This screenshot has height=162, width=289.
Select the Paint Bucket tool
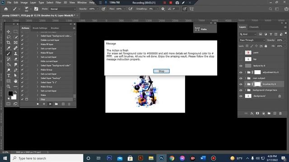(9, 65)
